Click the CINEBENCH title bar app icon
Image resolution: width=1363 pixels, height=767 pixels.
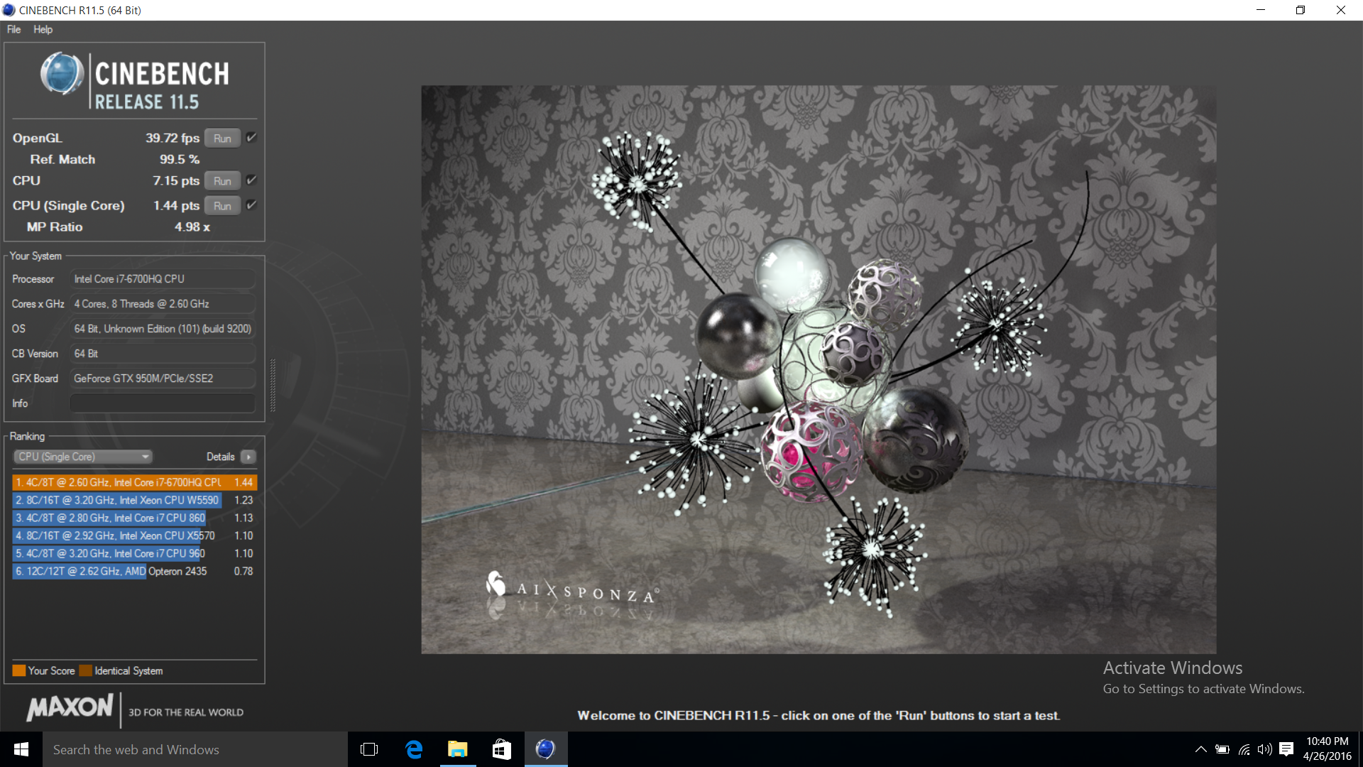pyautogui.click(x=9, y=10)
